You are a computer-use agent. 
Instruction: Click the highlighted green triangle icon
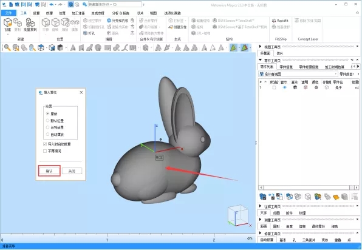(x=233, y=47)
